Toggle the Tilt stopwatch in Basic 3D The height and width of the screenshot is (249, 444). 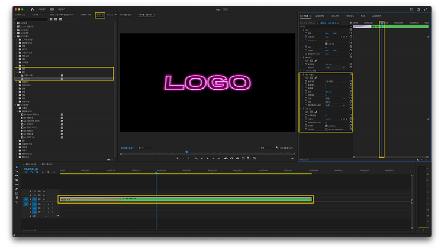pos(306,119)
